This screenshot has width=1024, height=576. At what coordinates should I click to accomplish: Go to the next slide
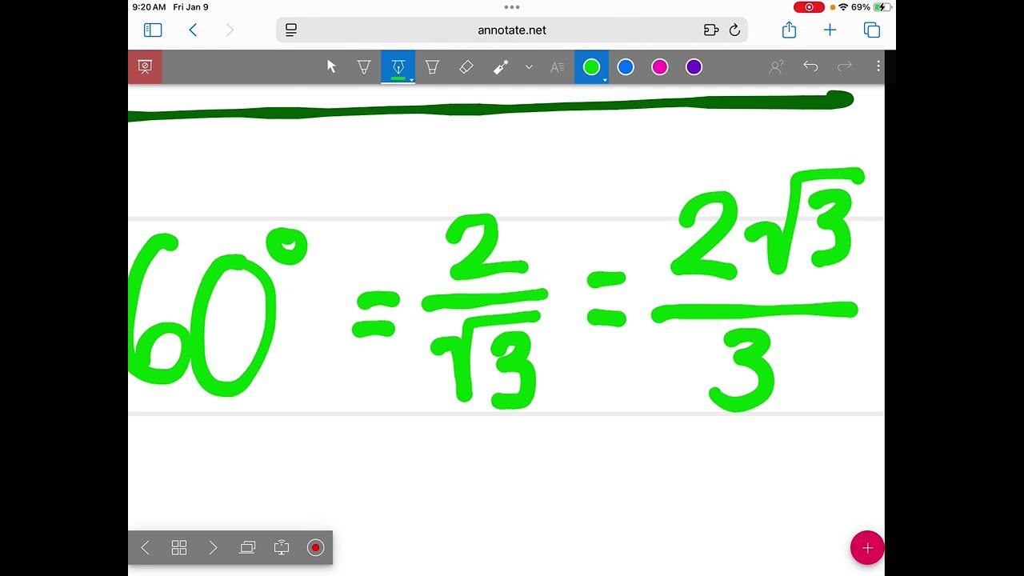tap(213, 548)
